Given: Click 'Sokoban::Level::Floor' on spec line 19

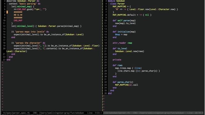Looking at the screenshot, I should click(86, 46).
